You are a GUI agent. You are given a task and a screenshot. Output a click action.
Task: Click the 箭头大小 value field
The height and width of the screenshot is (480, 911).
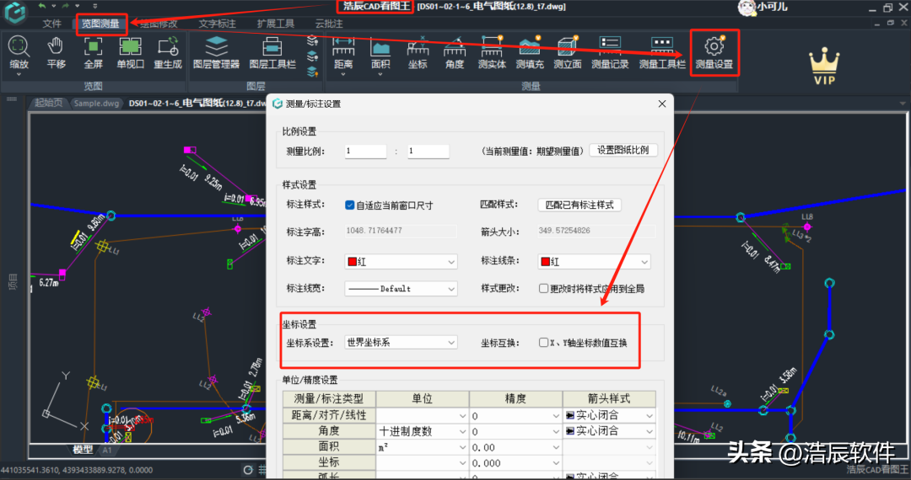pos(596,231)
